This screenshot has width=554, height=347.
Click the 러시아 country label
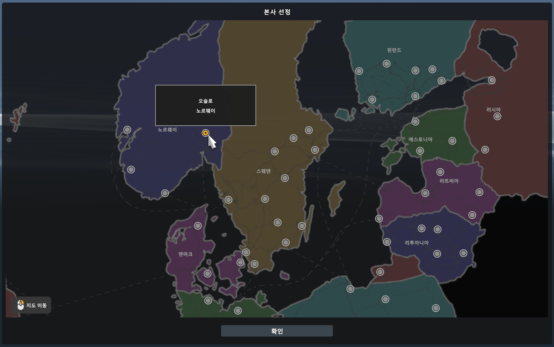pyautogui.click(x=493, y=110)
